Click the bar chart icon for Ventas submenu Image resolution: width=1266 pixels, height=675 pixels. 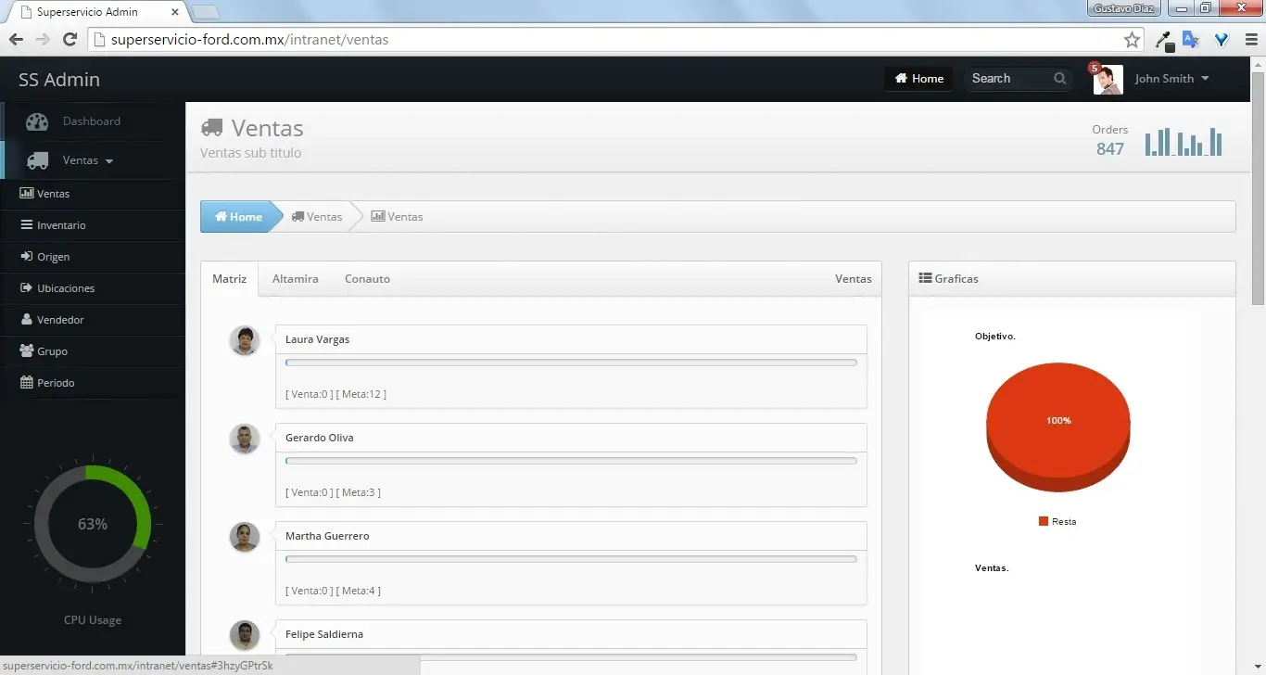[x=27, y=194]
